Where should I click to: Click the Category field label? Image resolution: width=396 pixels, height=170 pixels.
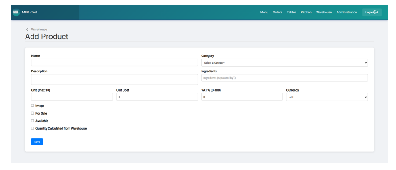(207, 56)
